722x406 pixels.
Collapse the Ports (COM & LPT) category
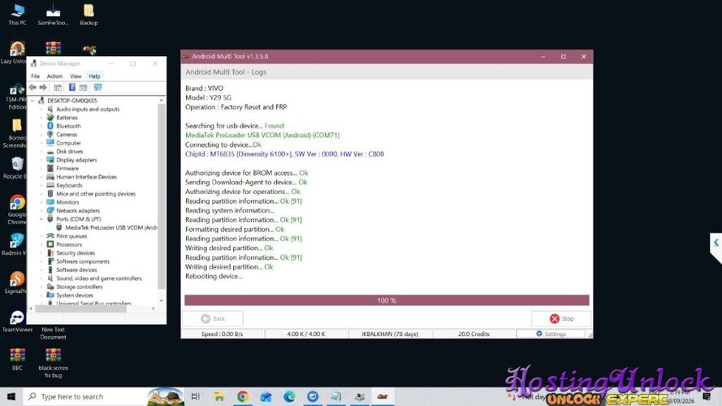tap(41, 219)
